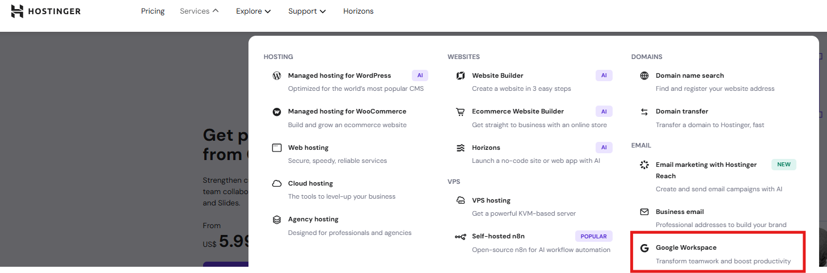Click the DOMAINS section heading
Image resolution: width=827 pixels, height=273 pixels.
[x=647, y=57]
